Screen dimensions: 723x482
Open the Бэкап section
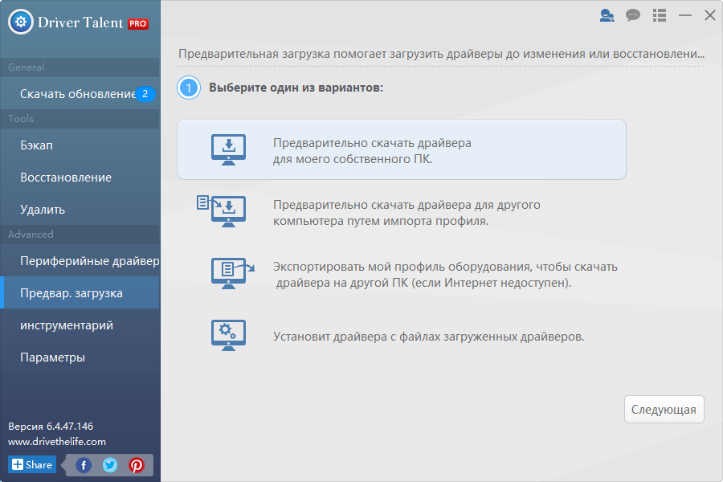tap(80, 145)
